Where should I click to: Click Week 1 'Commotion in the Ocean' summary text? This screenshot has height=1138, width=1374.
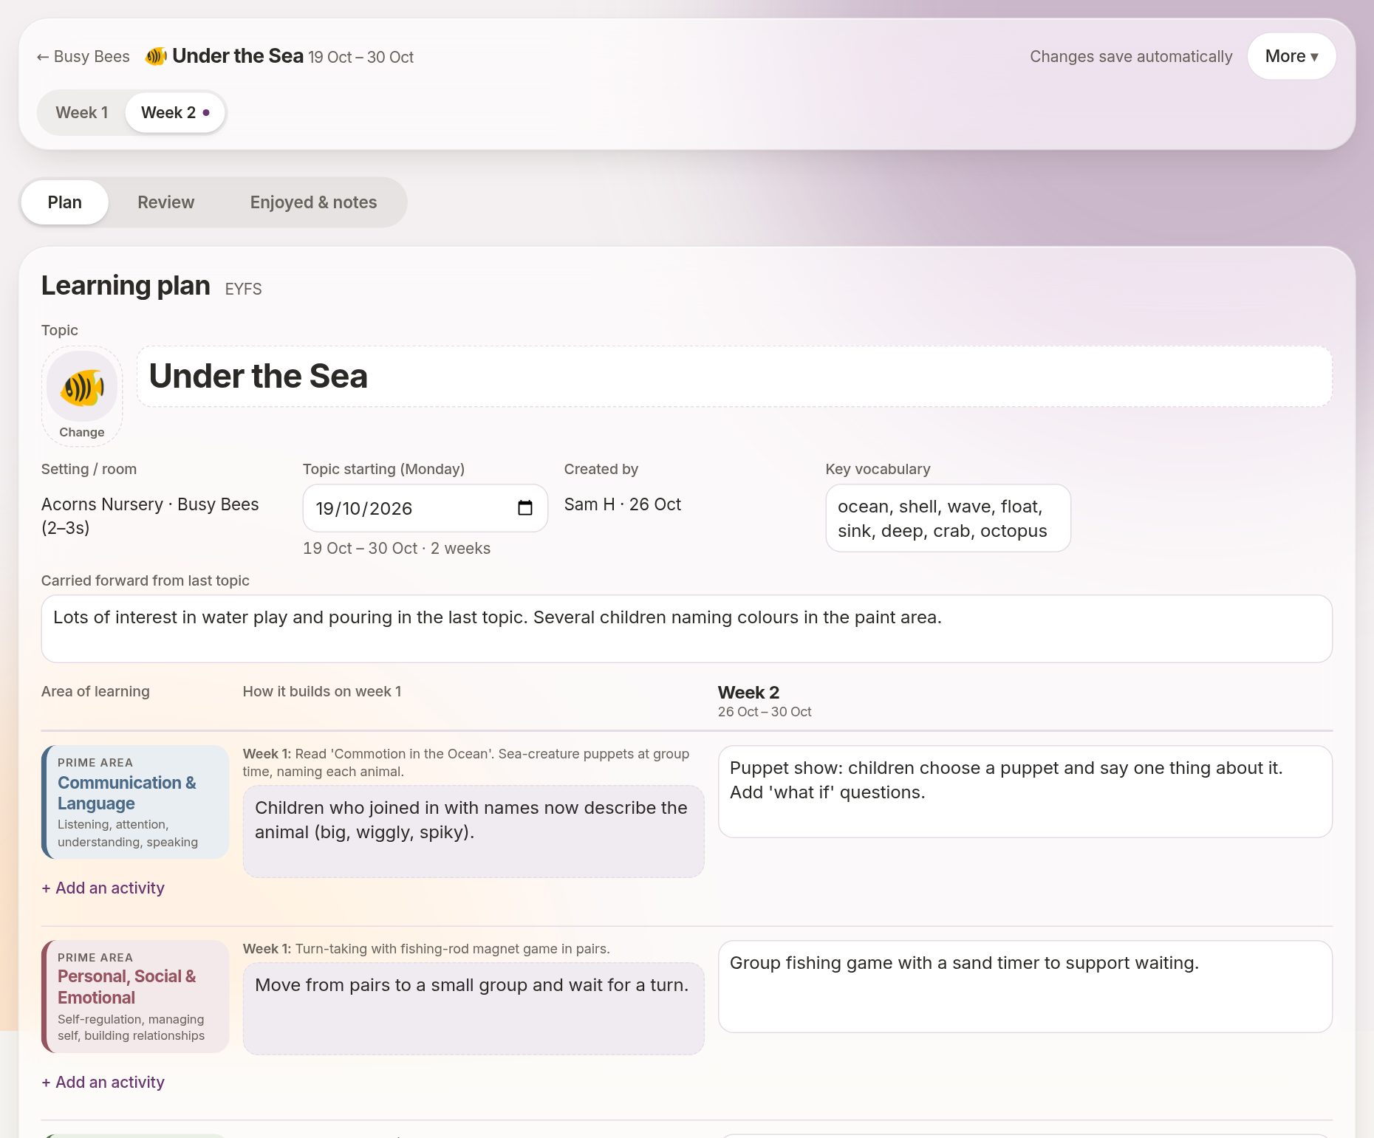coord(465,763)
